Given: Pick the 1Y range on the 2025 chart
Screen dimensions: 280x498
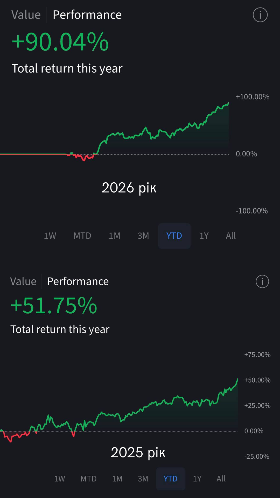Looking at the screenshot, I should click(197, 479).
